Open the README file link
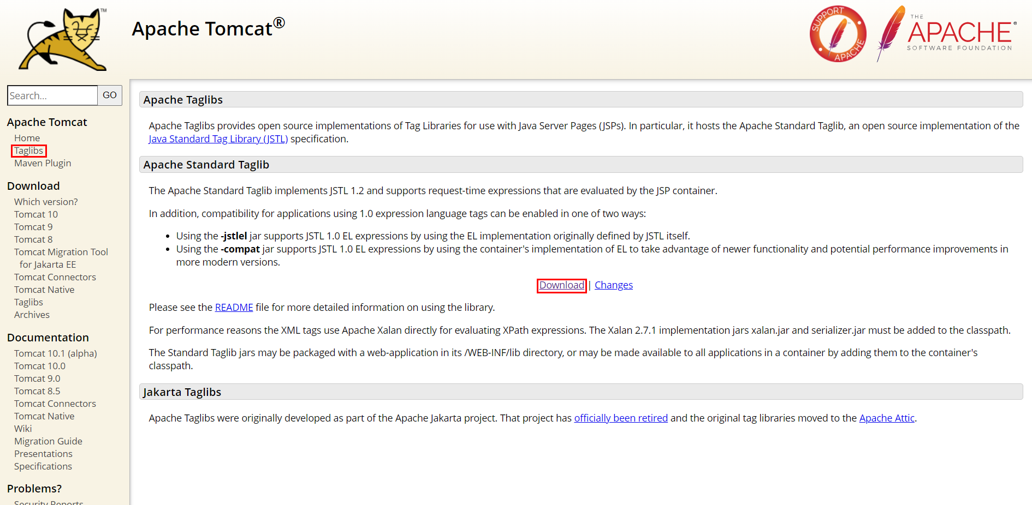Viewport: 1032px width, 505px height. point(234,308)
